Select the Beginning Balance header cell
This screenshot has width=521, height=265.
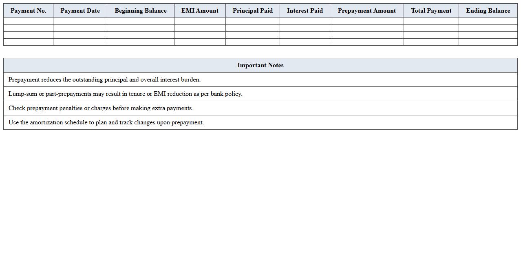pos(140,11)
